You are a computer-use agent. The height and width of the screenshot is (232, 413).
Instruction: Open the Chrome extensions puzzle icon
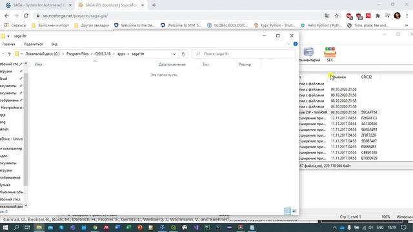pyautogui.click(x=378, y=15)
